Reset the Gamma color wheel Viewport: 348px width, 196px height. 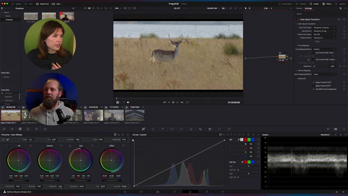click(61, 146)
